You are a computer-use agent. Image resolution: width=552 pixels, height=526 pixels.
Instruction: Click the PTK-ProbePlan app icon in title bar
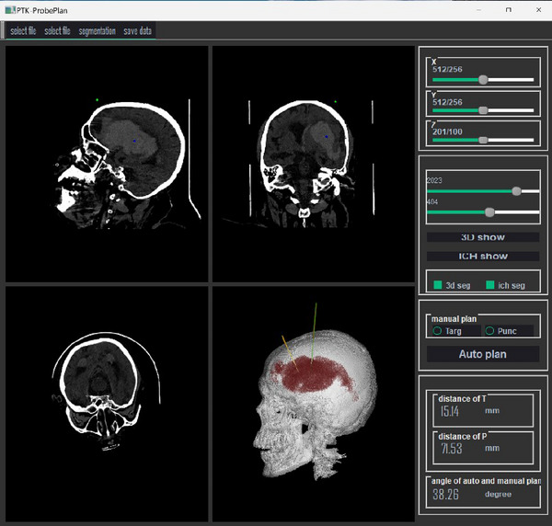coord(10,10)
